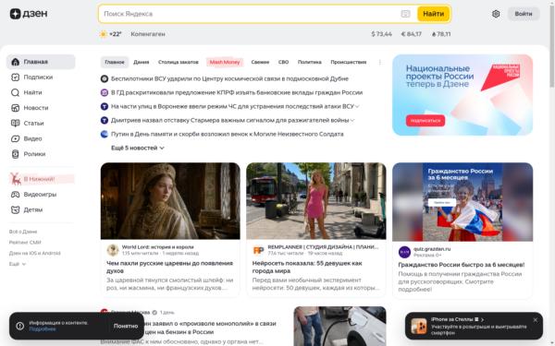Open quiz.grazdan.ru advertiser avatar
The image size is (555, 346).
pos(404,252)
